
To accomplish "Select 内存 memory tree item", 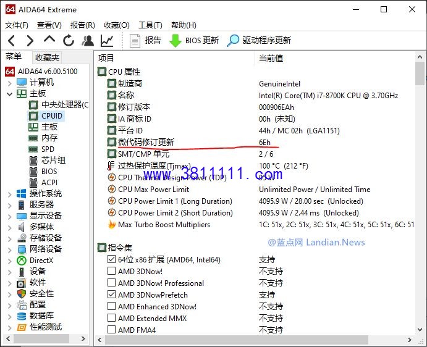I will pyautogui.click(x=43, y=138).
